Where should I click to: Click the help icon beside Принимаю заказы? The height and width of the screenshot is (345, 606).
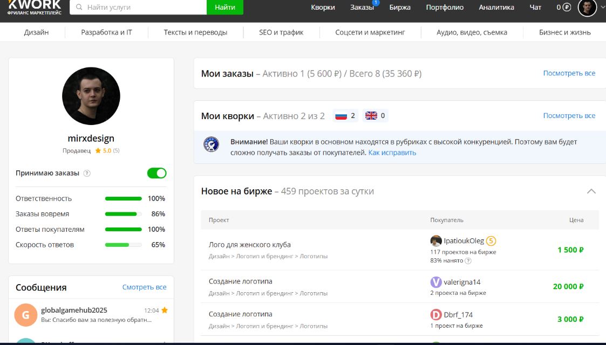87,174
